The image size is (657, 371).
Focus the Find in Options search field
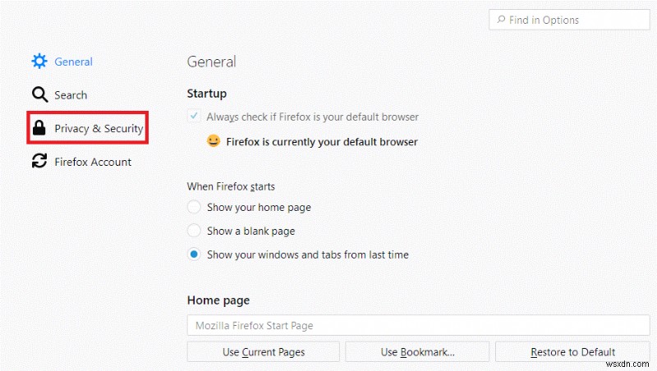point(567,20)
